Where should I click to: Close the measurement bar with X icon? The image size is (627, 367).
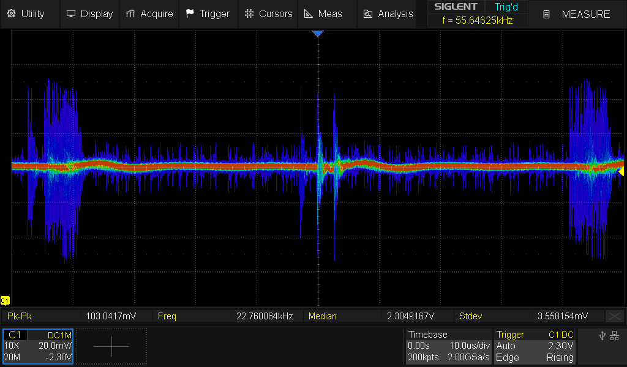point(614,316)
